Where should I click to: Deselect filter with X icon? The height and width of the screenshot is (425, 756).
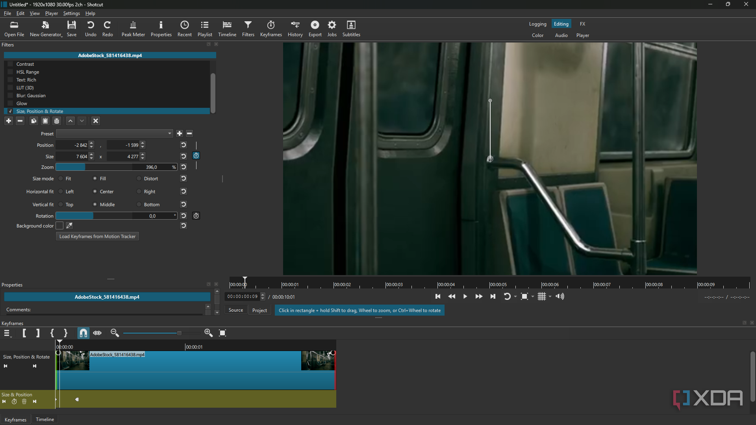pos(96,121)
